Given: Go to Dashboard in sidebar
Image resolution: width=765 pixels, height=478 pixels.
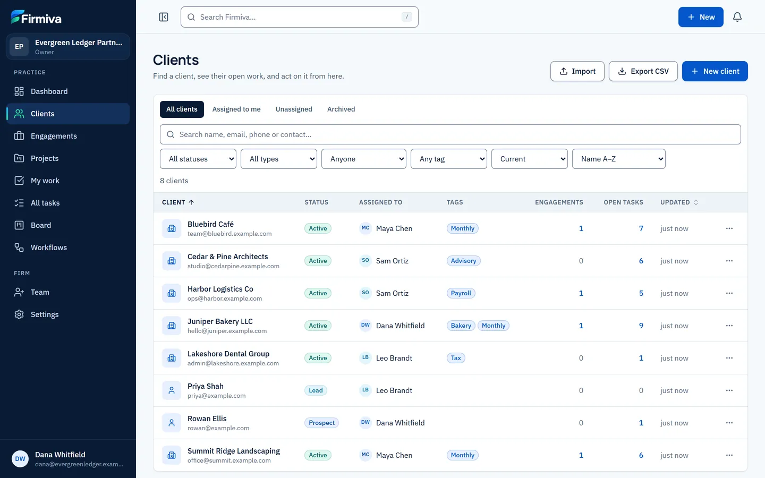Looking at the screenshot, I should pyautogui.click(x=68, y=91).
